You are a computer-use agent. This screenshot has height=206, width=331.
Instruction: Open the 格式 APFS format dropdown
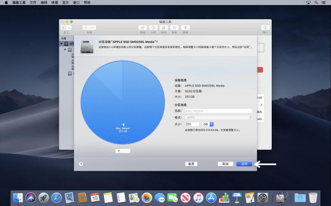219,117
